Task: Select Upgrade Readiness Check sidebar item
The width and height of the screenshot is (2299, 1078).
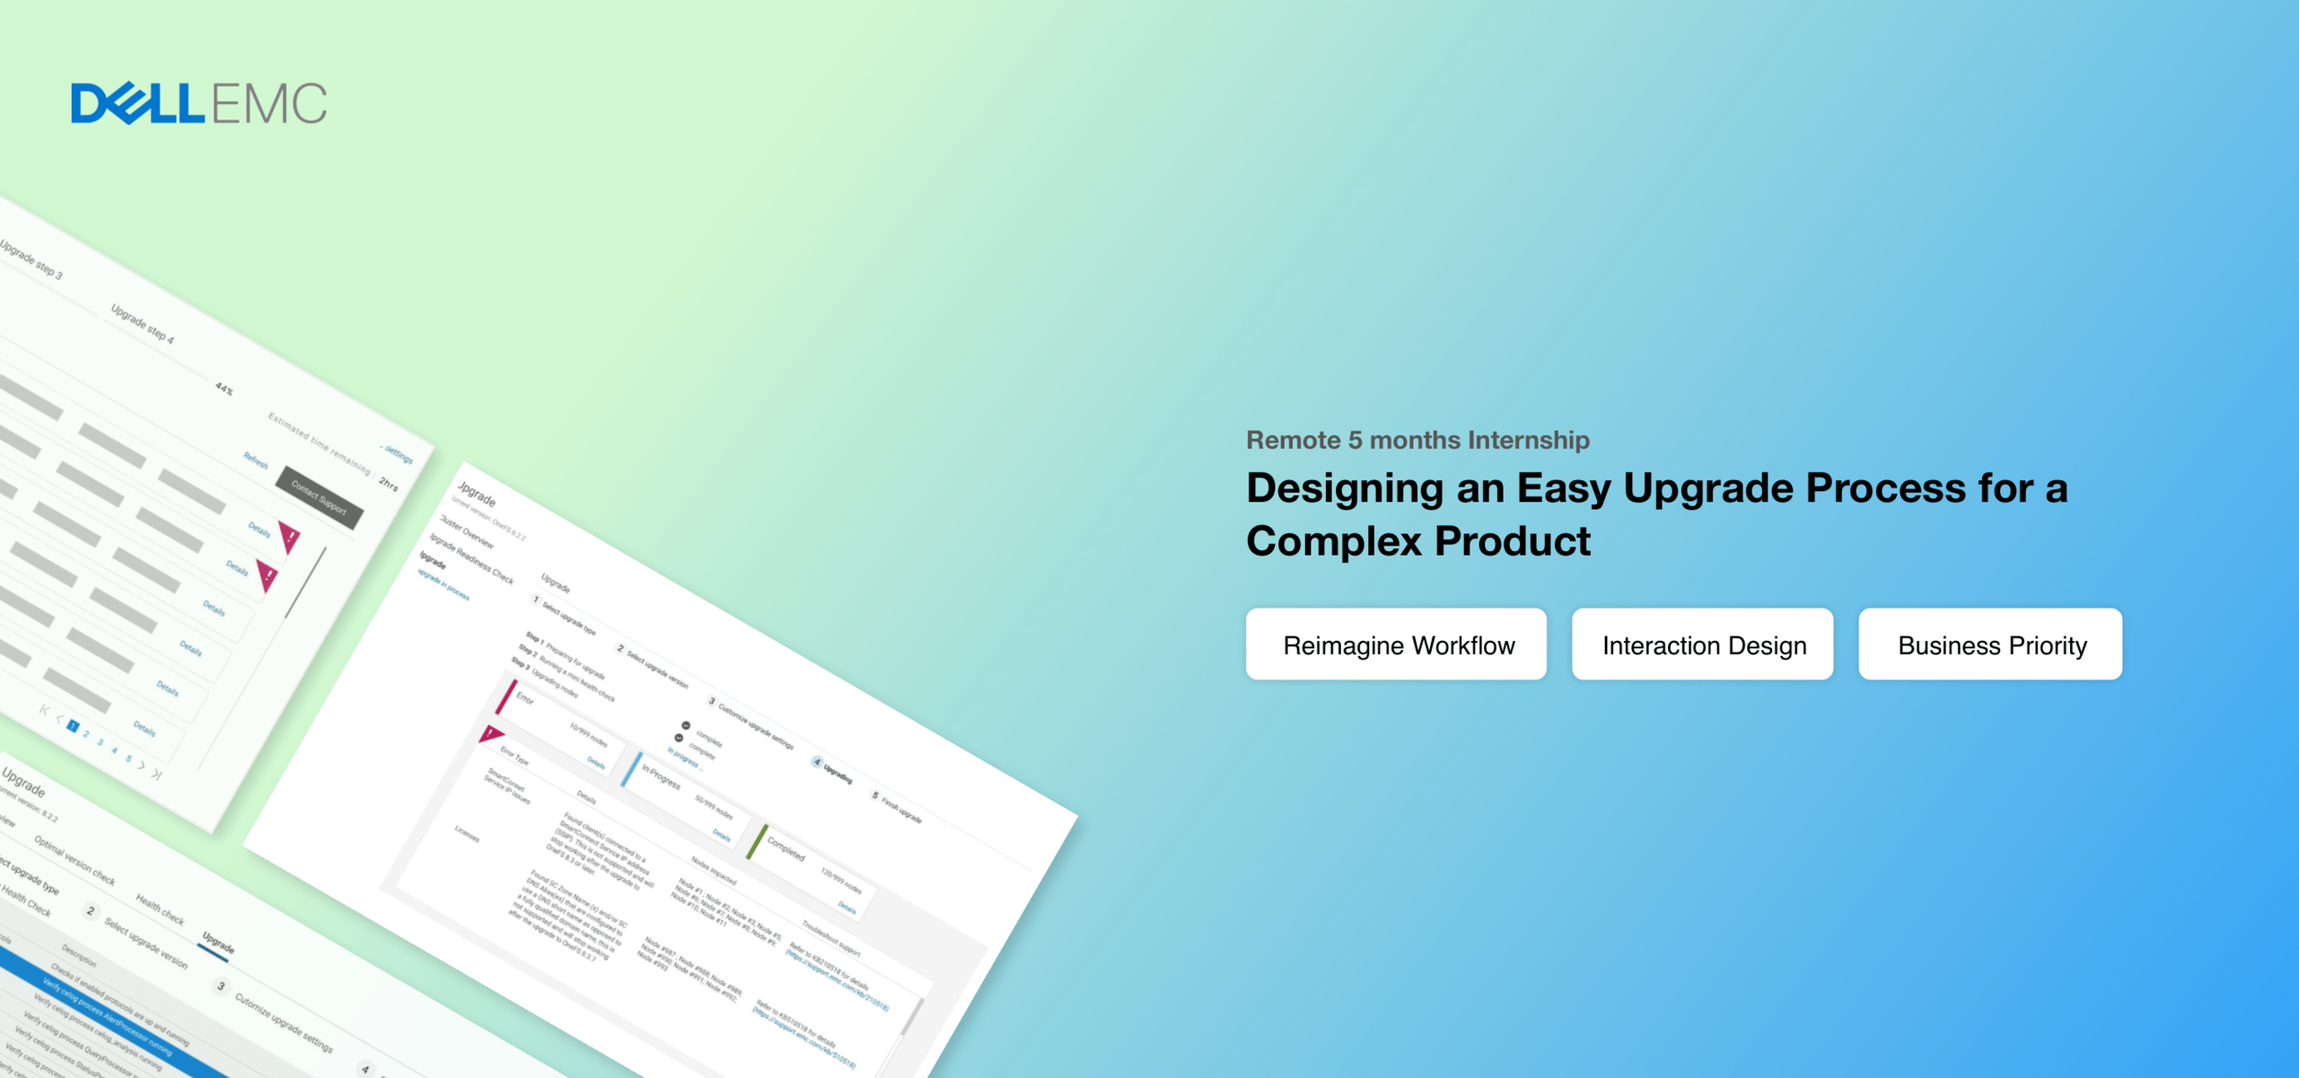Action: pyautogui.click(x=471, y=557)
